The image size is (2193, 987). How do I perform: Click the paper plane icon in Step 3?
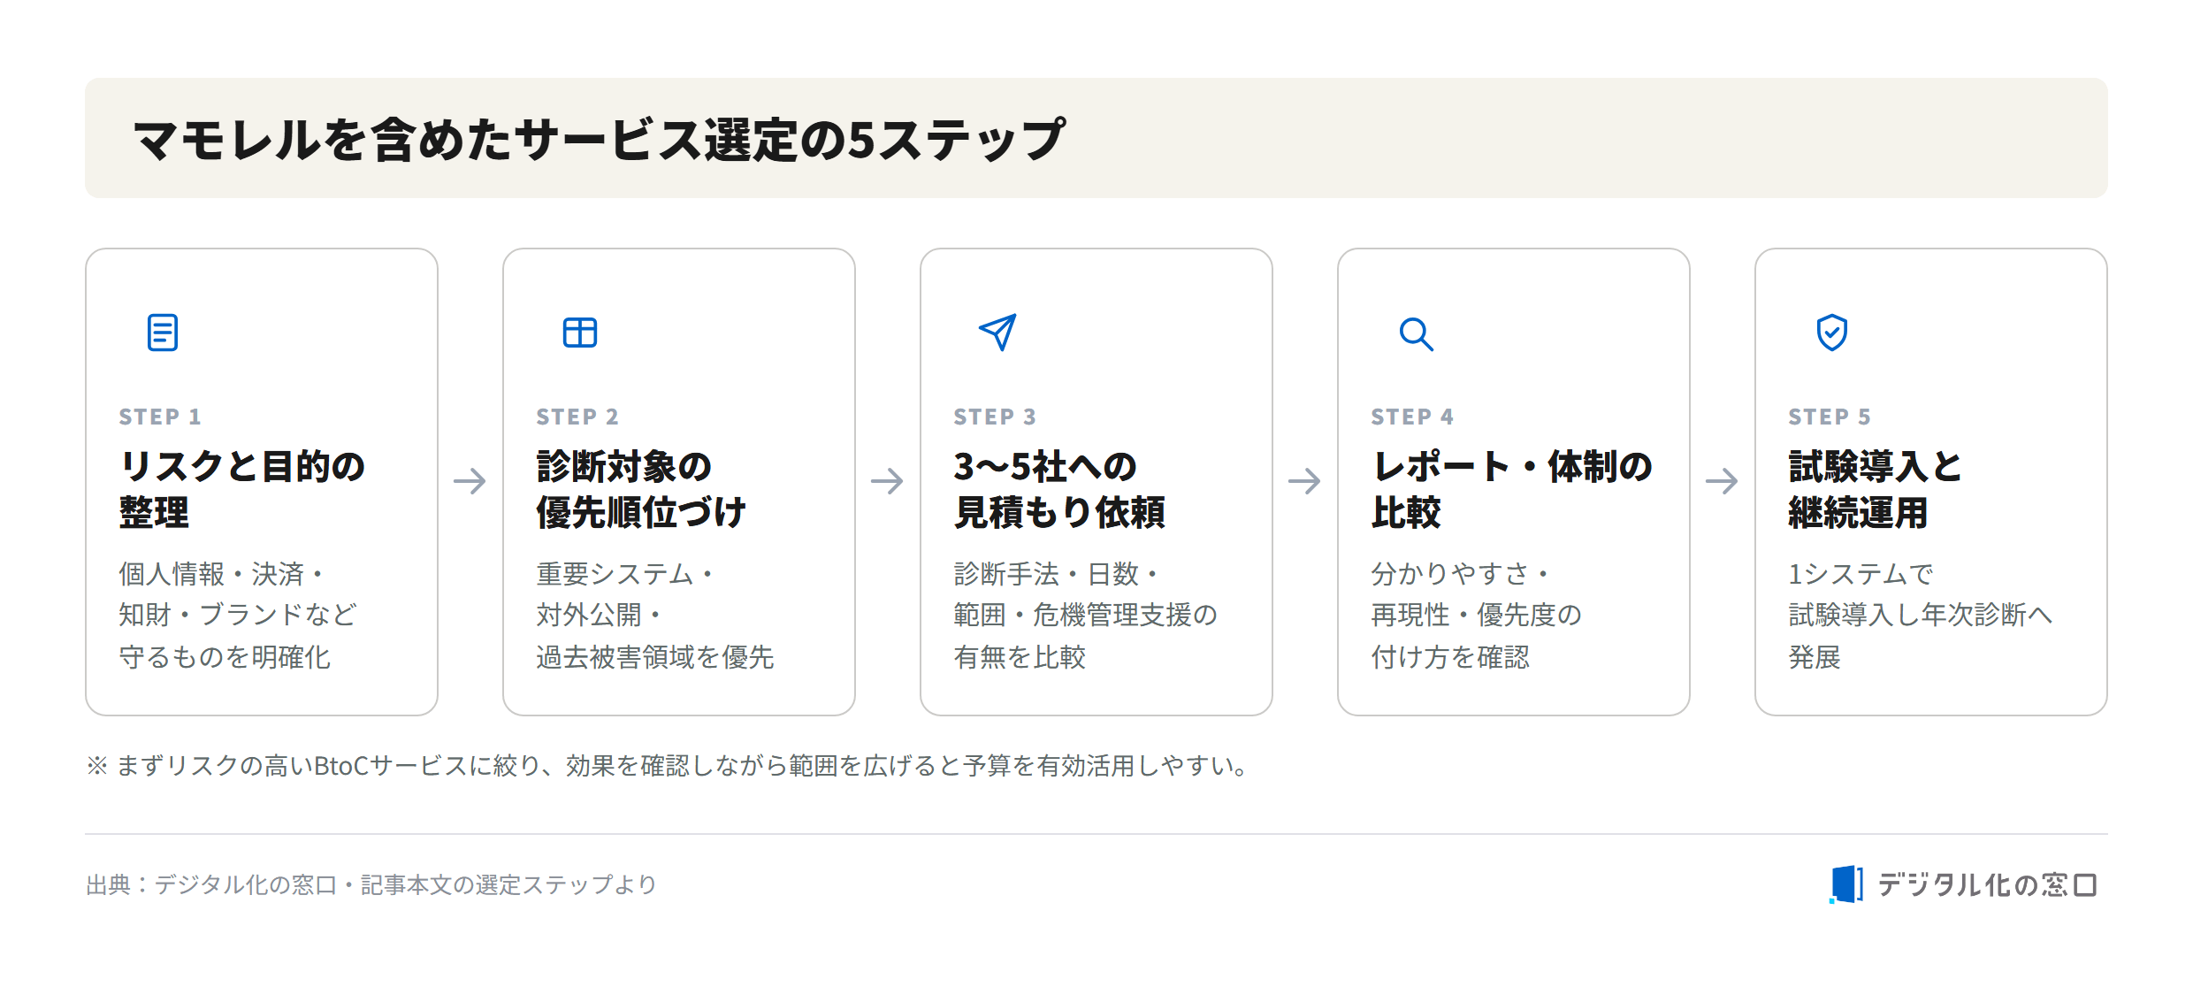point(997,333)
